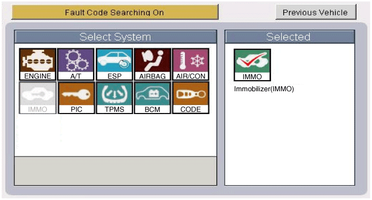
Task: Click the Select System panel header
Action: pyautogui.click(x=115, y=37)
